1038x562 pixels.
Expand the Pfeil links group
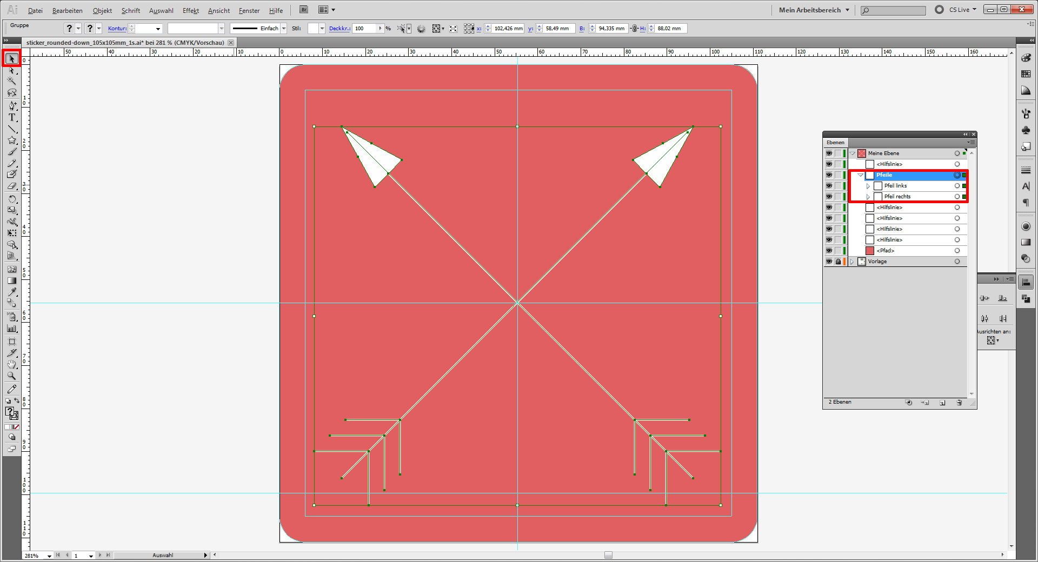(x=868, y=186)
